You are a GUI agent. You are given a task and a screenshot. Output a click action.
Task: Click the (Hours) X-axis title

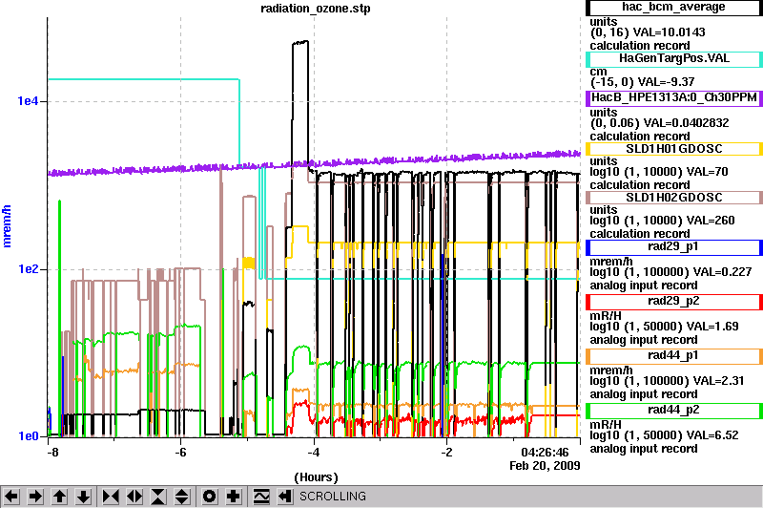(x=317, y=477)
